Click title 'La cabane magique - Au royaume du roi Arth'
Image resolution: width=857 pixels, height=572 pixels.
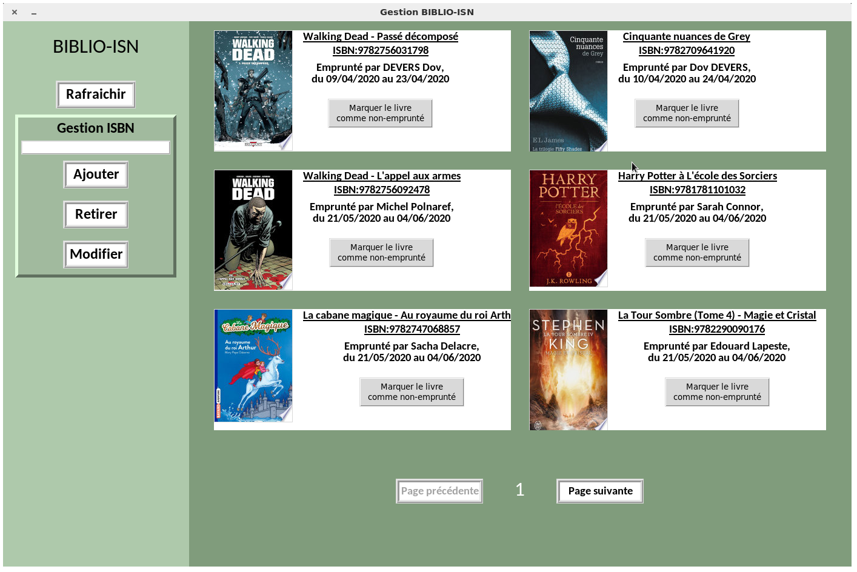[x=407, y=316]
